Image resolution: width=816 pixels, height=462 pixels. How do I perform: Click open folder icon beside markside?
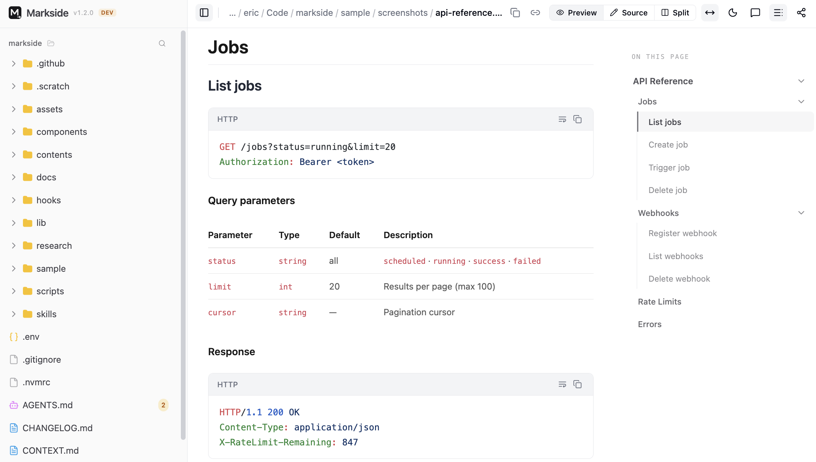[51, 43]
